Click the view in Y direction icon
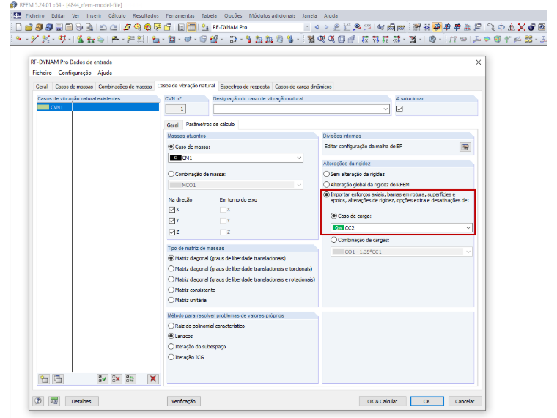Screen dimensions: 557x418 [375, 39]
